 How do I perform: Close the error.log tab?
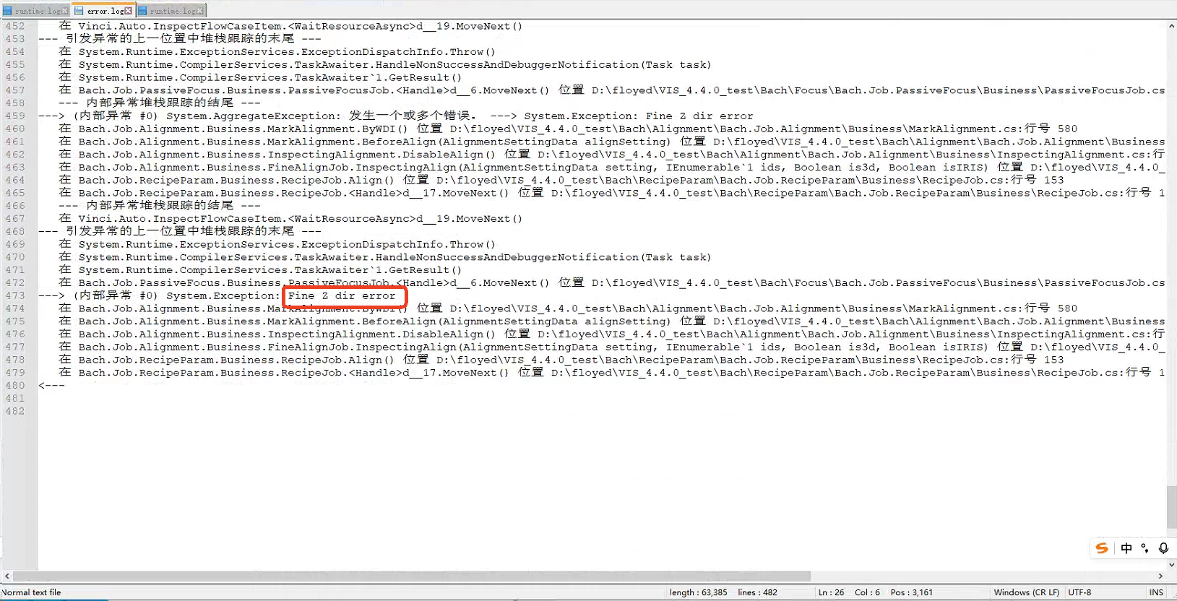click(129, 11)
